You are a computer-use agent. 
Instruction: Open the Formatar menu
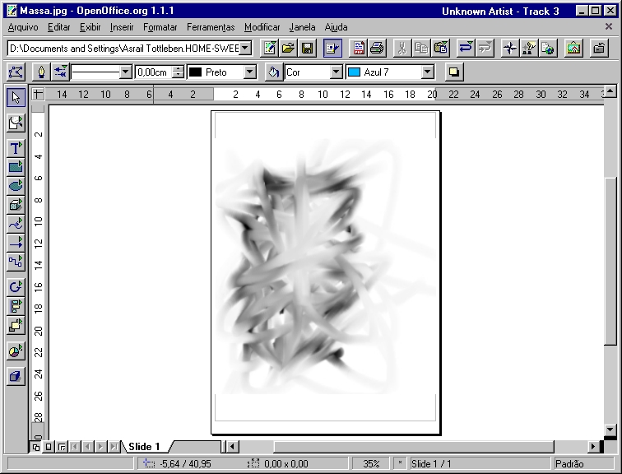160,27
